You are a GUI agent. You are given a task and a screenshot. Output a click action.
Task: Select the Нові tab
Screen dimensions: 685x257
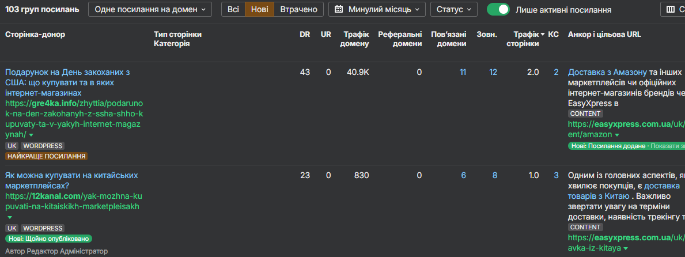tap(259, 10)
